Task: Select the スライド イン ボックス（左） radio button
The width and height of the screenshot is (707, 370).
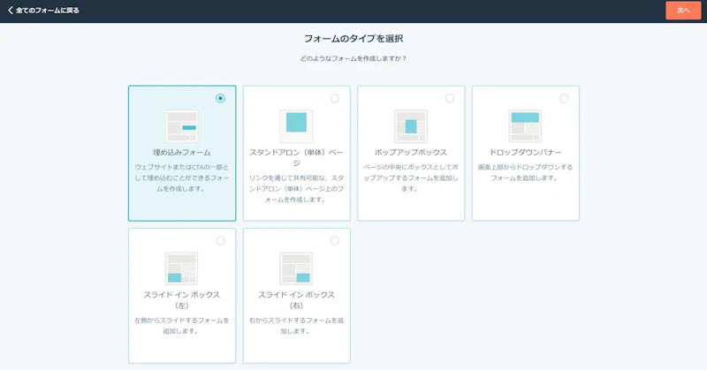Action: 220,241
